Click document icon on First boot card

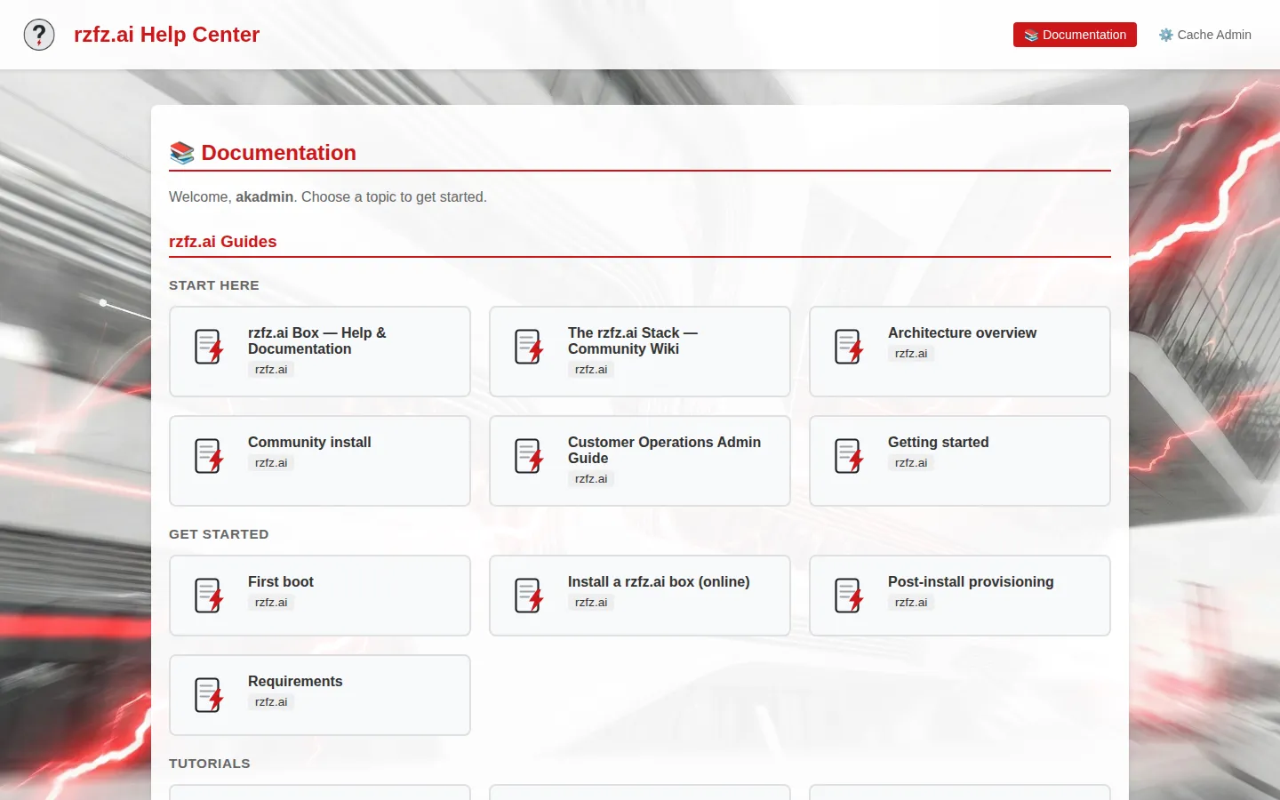[209, 596]
